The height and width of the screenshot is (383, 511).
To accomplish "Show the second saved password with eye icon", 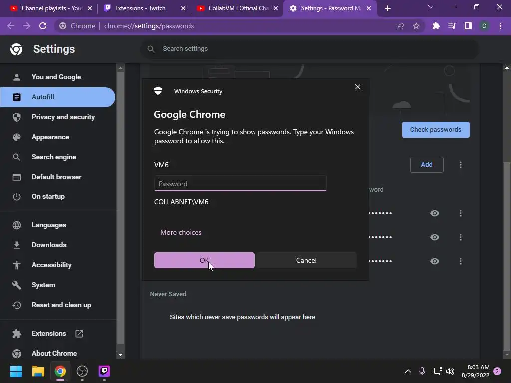I will pyautogui.click(x=435, y=237).
